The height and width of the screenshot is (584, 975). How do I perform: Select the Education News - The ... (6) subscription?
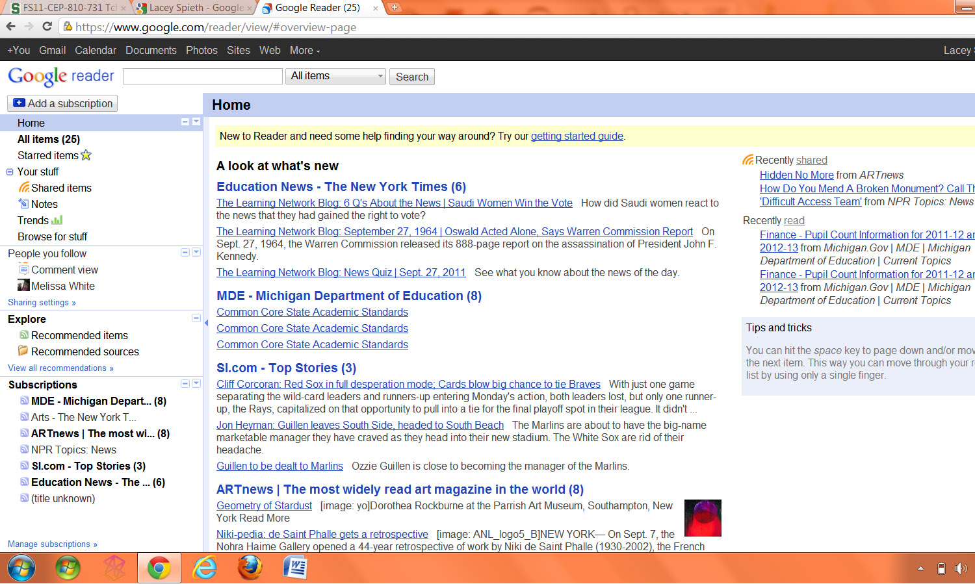pos(98,482)
